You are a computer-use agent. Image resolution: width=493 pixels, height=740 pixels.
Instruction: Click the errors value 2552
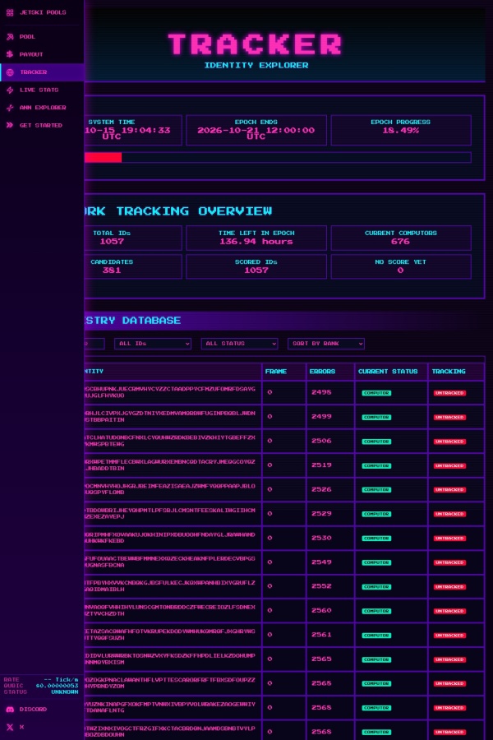click(x=321, y=586)
